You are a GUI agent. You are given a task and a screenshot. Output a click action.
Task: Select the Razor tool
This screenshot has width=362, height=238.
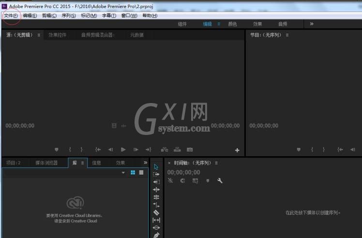coord(156,212)
